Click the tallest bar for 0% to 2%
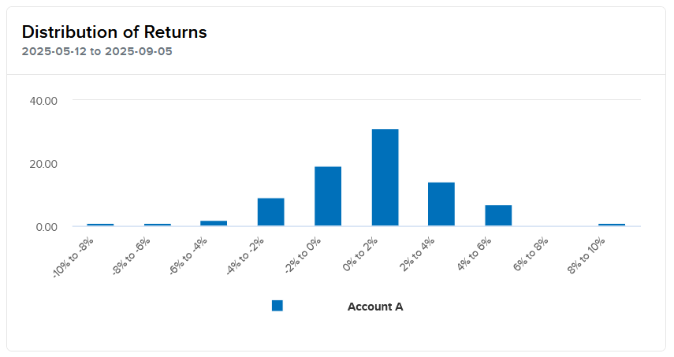Image resolution: width=674 pixels, height=357 pixels. 385,177
